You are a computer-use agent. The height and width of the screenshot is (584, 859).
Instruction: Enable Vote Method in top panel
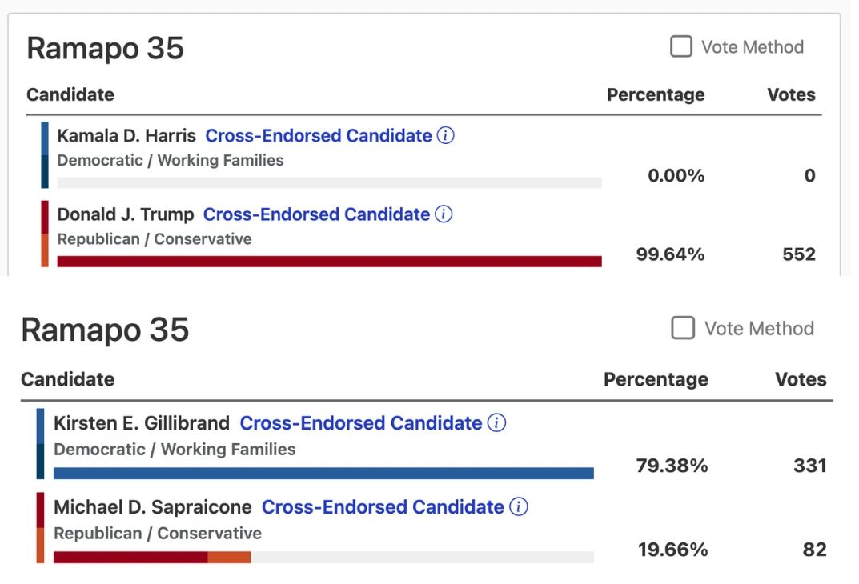[681, 47]
